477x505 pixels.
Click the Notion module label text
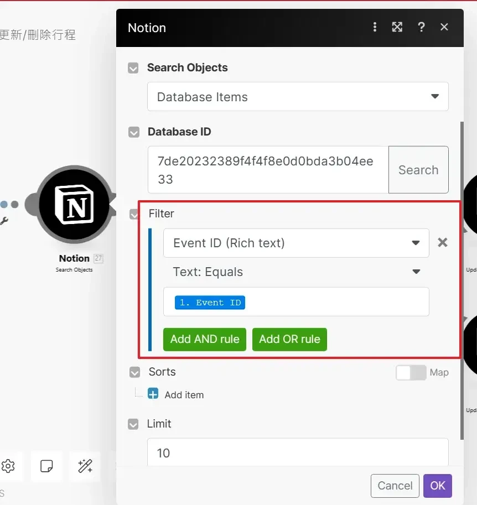coord(74,258)
